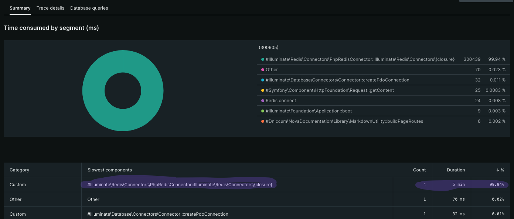Toggle sort on percent column

pos(500,170)
